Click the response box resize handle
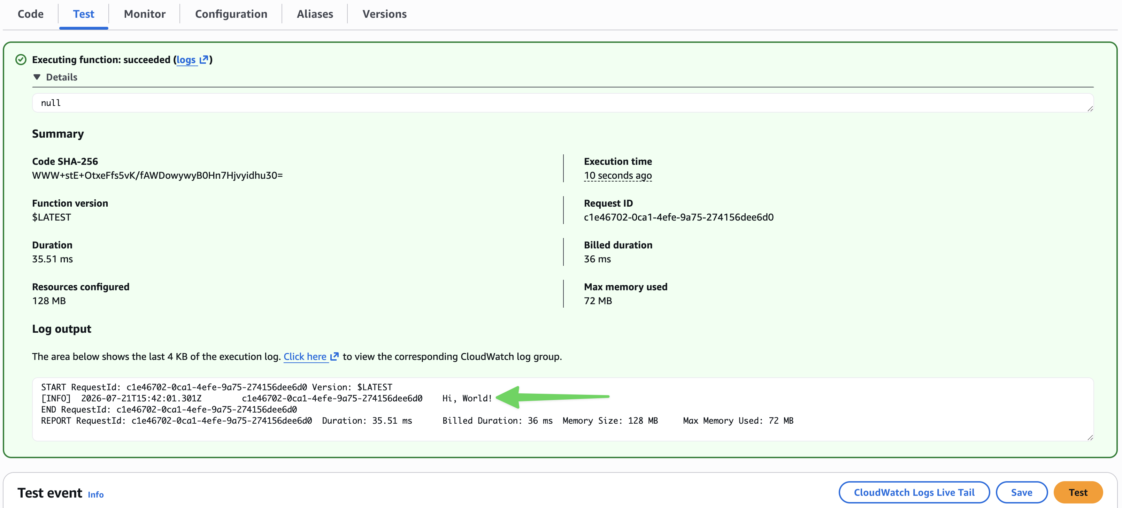This screenshot has height=508, width=1122. click(1090, 108)
